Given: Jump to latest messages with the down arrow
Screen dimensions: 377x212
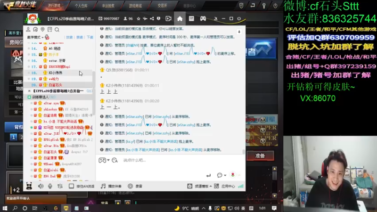Looking at the screenshot, I should [x=239, y=32].
